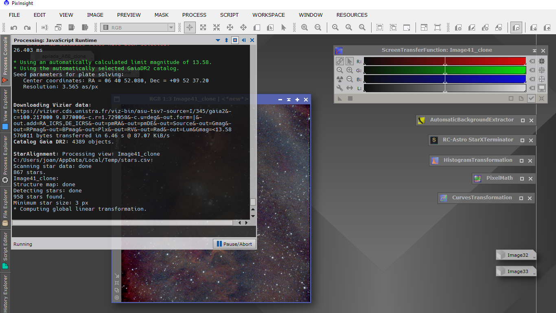Switch to Process Explorer side tab
This screenshot has height=313, width=556.
coord(5,160)
